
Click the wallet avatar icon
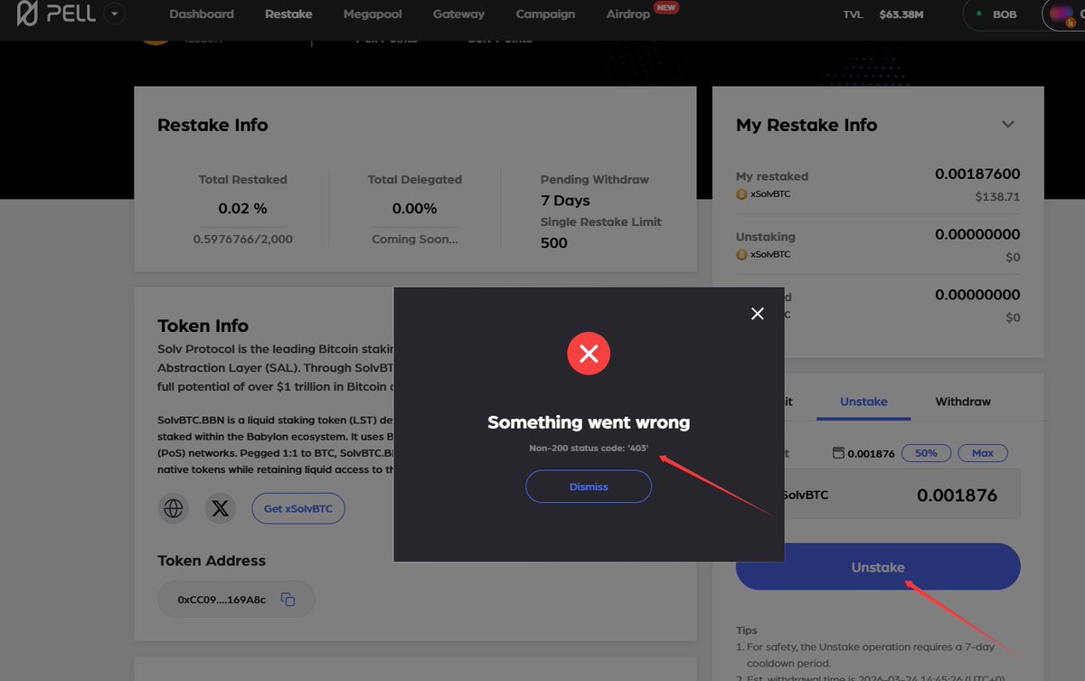[x=1062, y=14]
